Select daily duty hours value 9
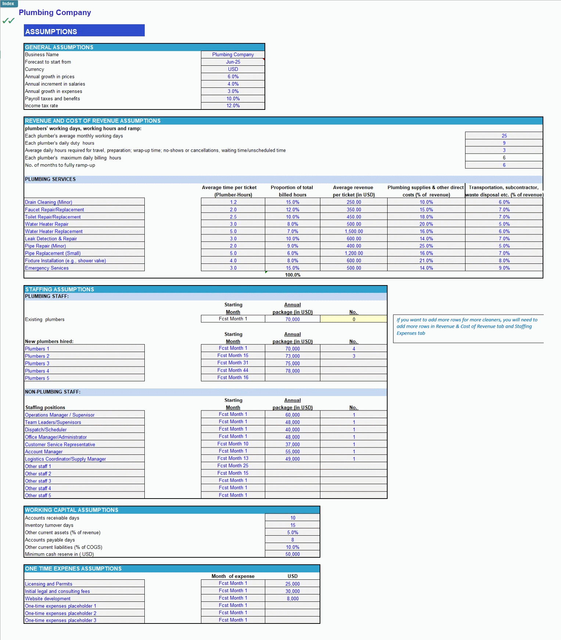The height and width of the screenshot is (640, 561). pos(504,143)
